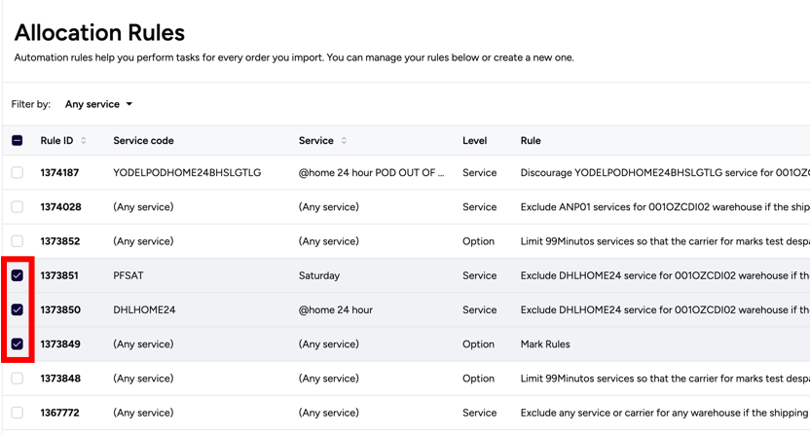810x434 pixels.
Task: Uncheck the box for rule 1373851
Action: coord(18,275)
